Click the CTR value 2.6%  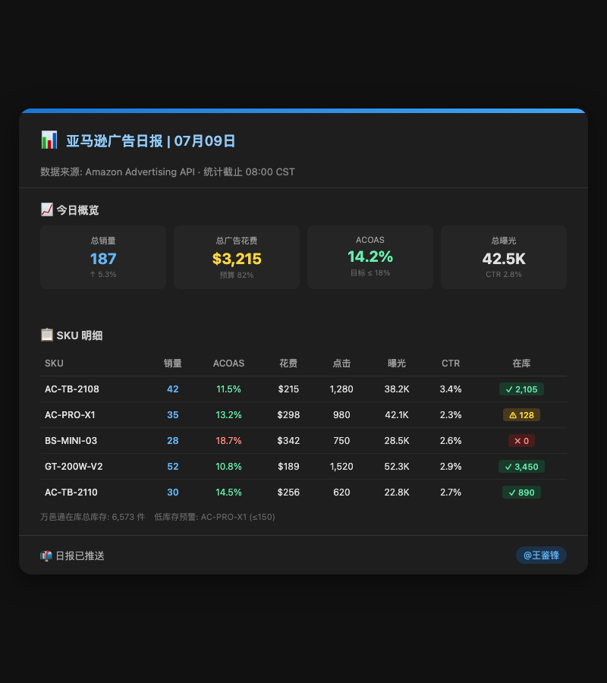pos(451,440)
